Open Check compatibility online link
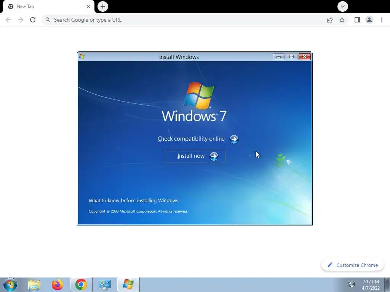This screenshot has width=390, height=292. (x=191, y=139)
